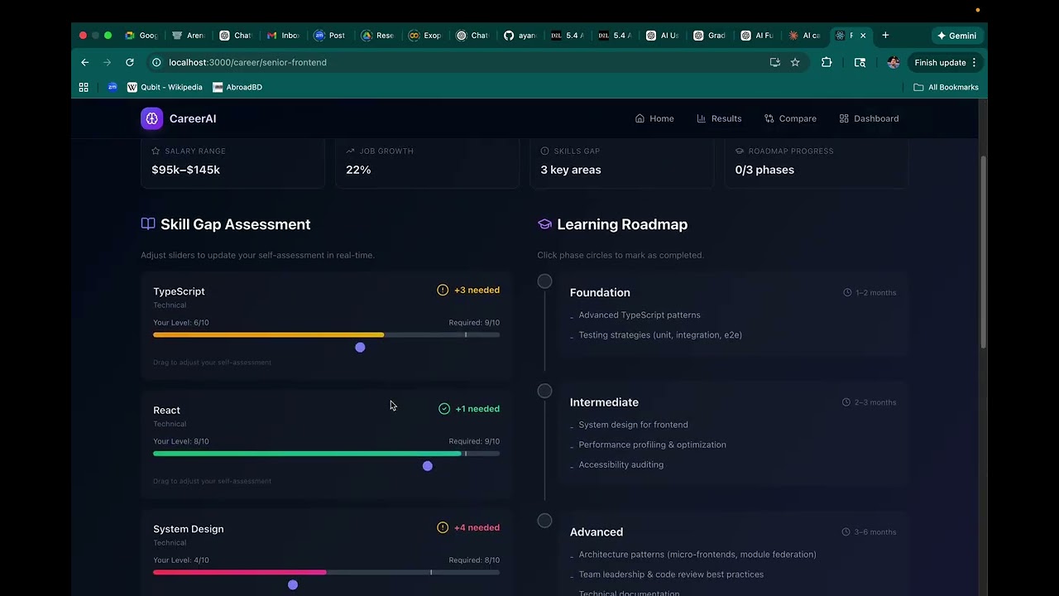Screen dimensions: 1059x596
Task: Click the warning icon beside +4 needed
Action: [x=443, y=527]
